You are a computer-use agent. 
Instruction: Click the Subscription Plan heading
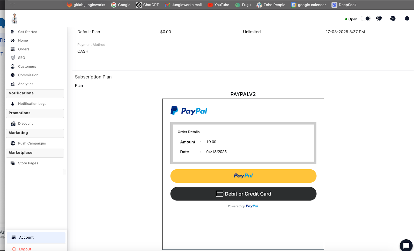[93, 77]
